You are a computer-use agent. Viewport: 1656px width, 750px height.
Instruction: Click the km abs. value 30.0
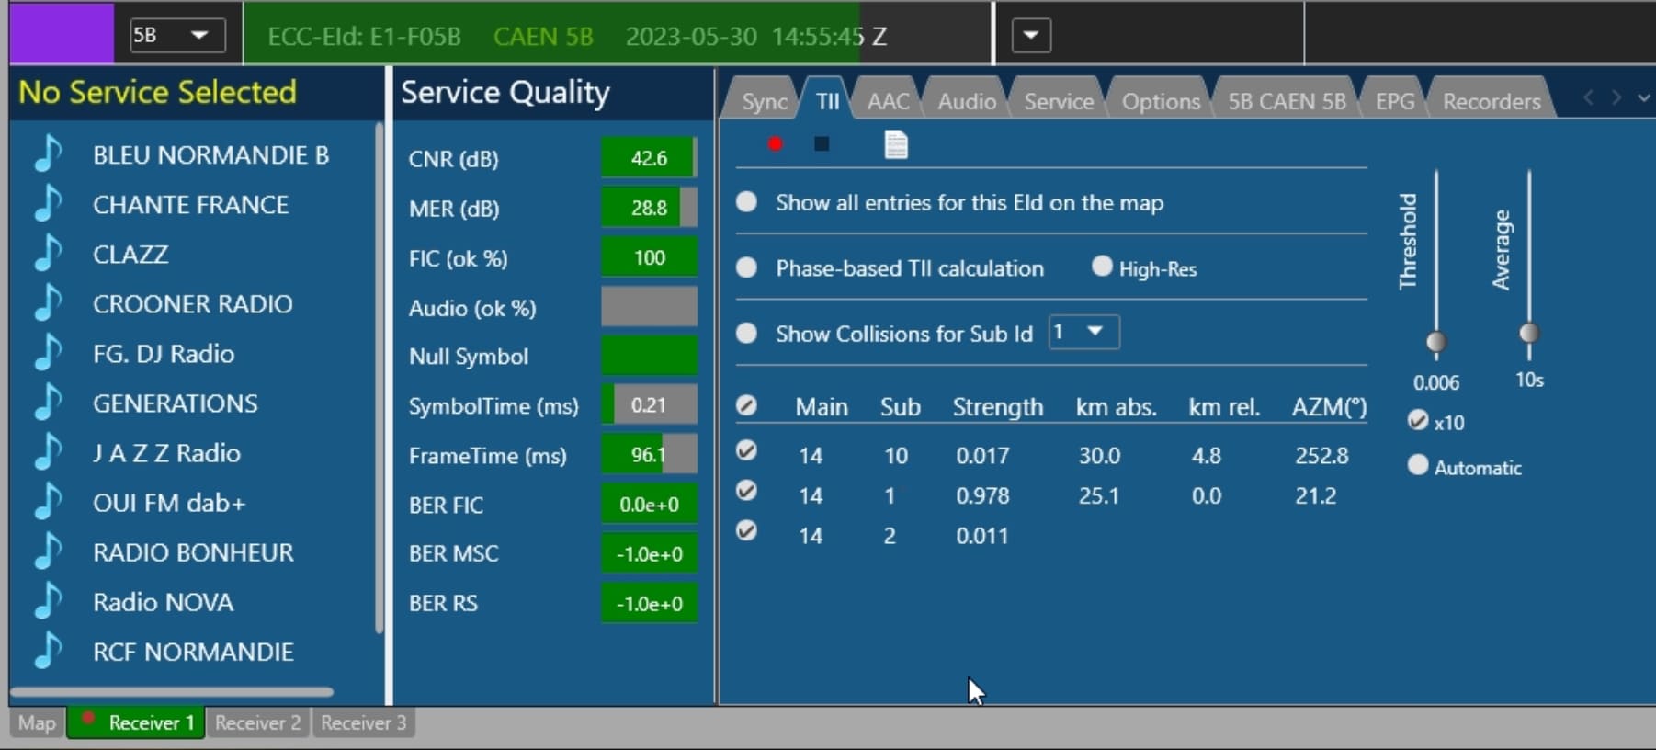pos(1099,456)
